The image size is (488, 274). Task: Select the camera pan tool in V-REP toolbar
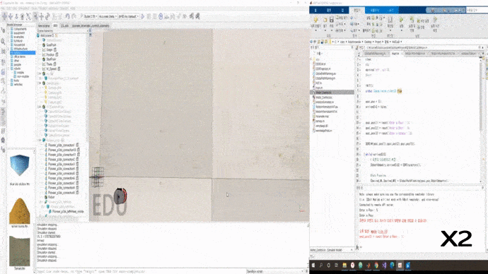click(x=5, y=16)
